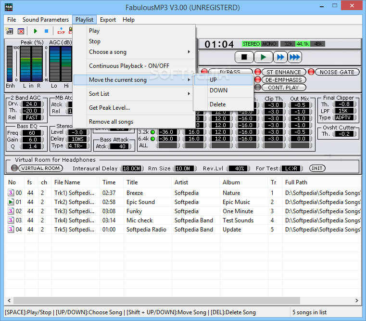This screenshot has width=366, height=321.
Task: Click the EXP export toolbar icon
Action: tap(61, 31)
